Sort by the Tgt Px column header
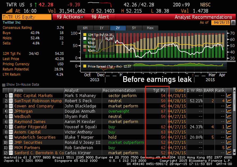This screenshot has width=237, height=167. click(156, 90)
